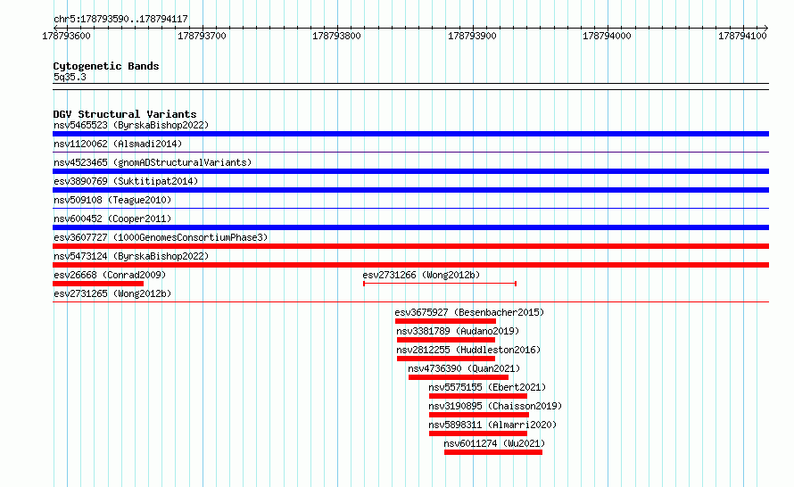Click the red bar under nsv5898311
The height and width of the screenshot is (487, 794).
[x=478, y=433]
